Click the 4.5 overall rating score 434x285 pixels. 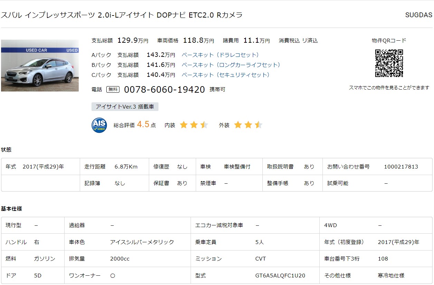(143, 125)
